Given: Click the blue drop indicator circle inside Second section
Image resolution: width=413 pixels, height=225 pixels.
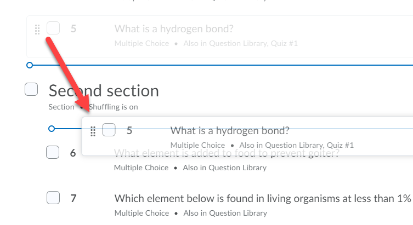Looking at the screenshot, I should (52, 129).
